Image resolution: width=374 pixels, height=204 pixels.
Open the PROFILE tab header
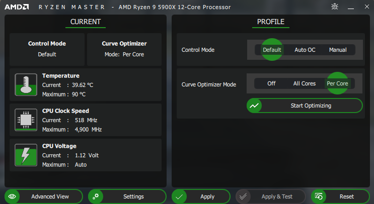[270, 22]
